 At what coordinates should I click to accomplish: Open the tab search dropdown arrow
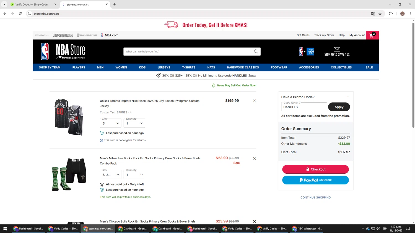pyautogui.click(x=4, y=4)
